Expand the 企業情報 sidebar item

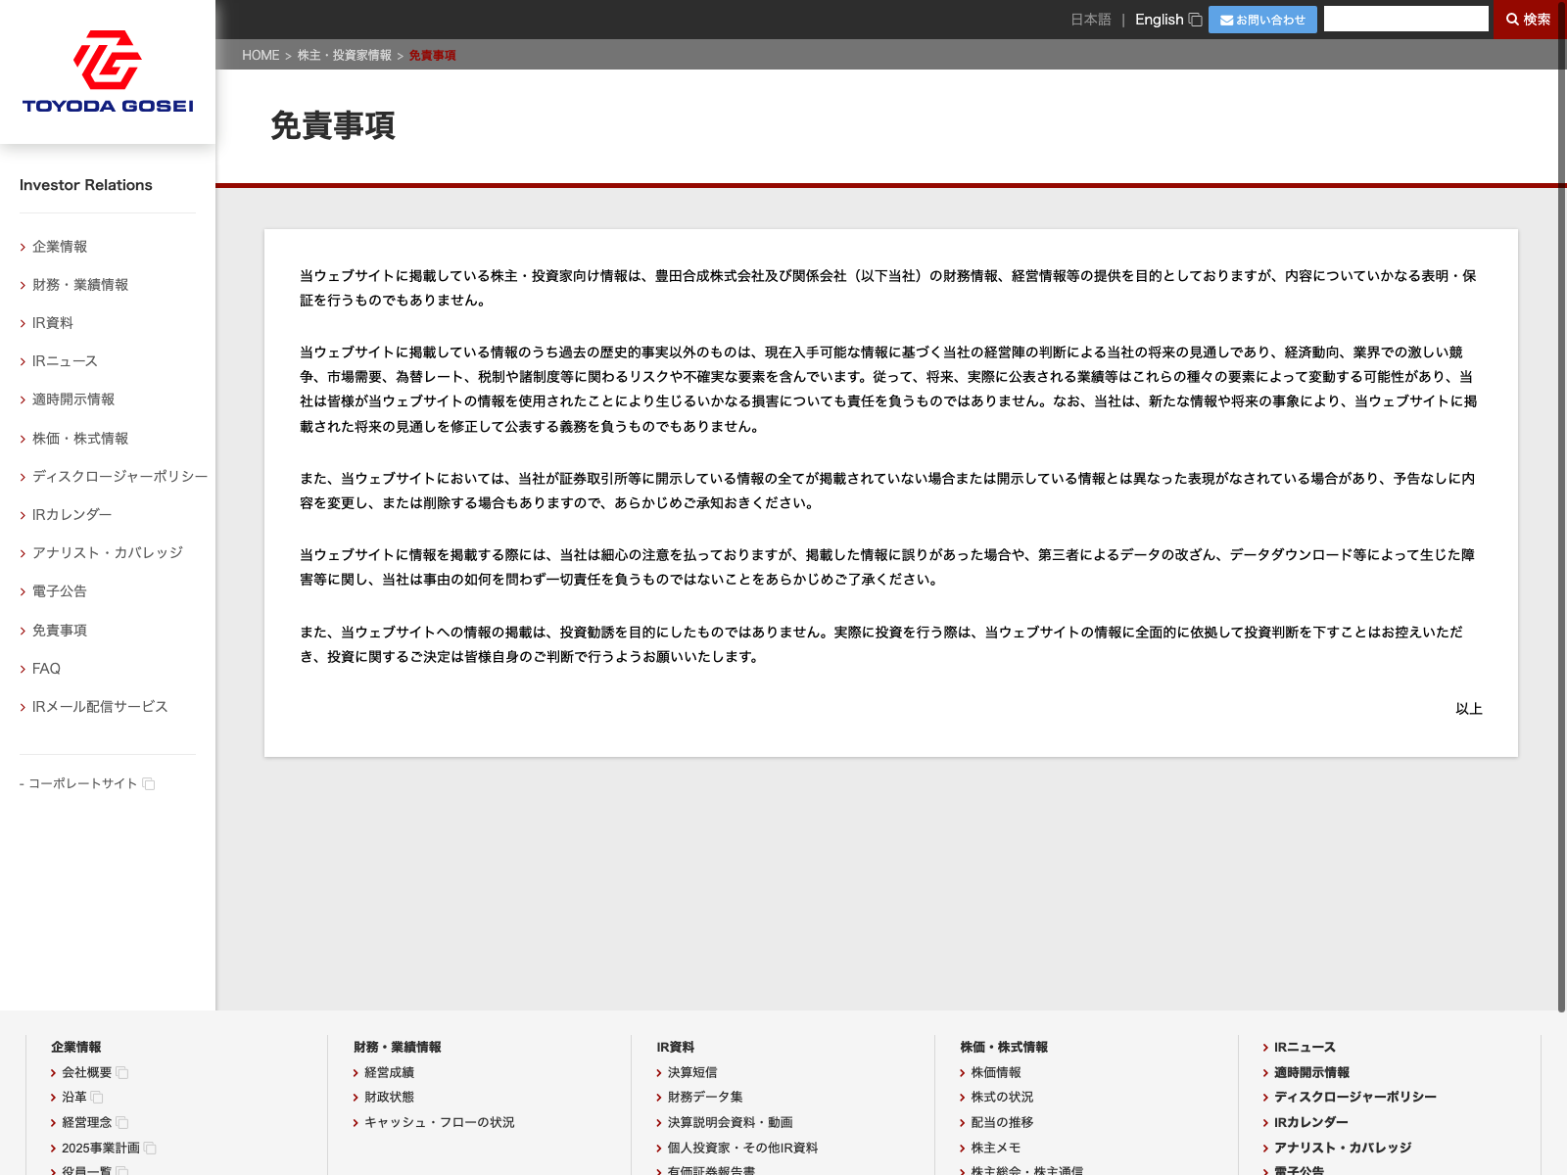coord(59,247)
